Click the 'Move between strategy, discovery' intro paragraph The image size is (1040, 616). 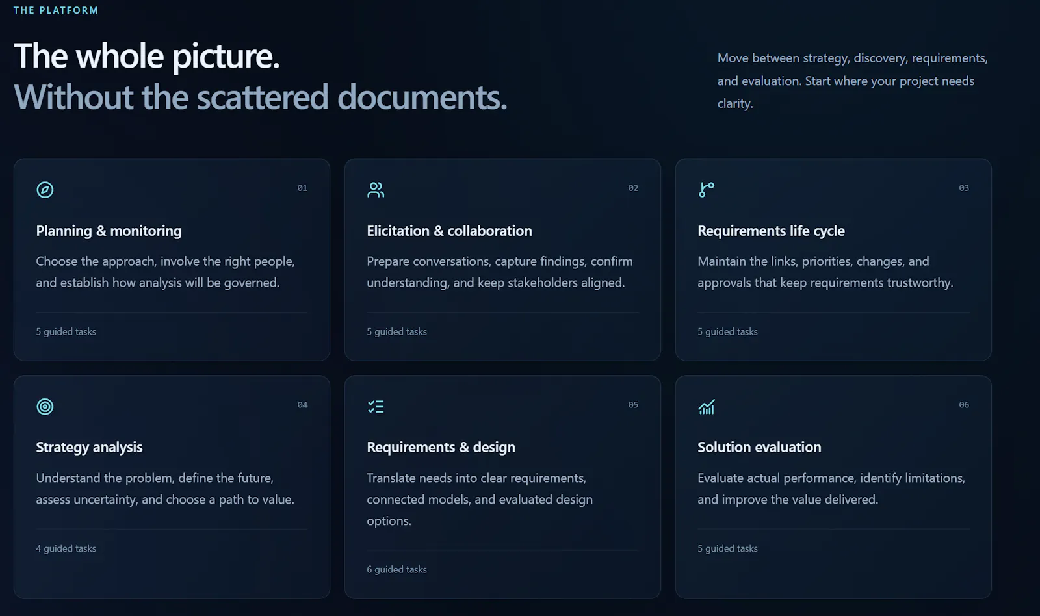click(852, 81)
